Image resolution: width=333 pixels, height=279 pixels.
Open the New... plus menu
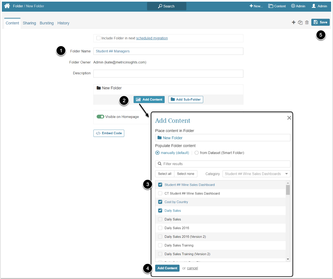click(x=256, y=6)
